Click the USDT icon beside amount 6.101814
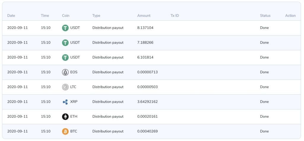The width and height of the screenshot is (304, 141). point(65,57)
